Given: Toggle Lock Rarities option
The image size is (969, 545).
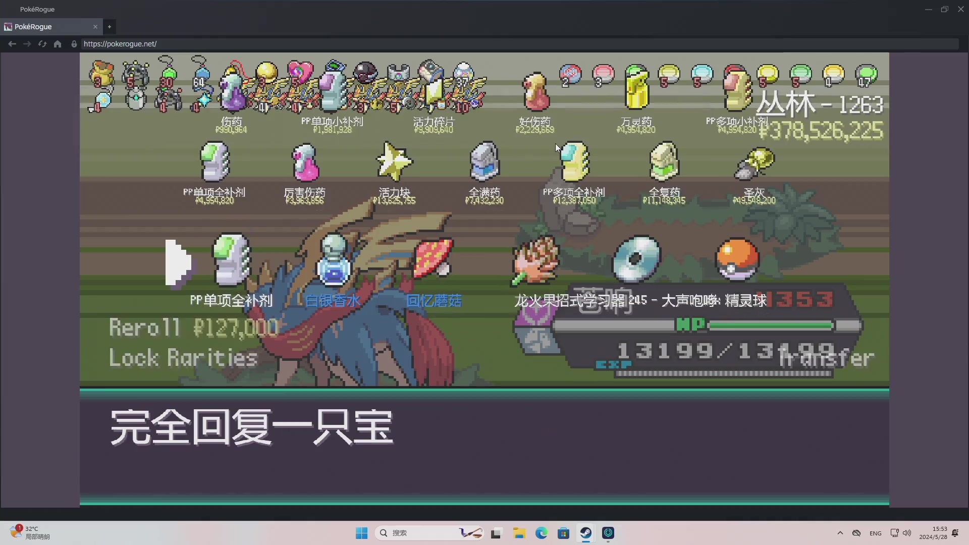Looking at the screenshot, I should pyautogui.click(x=184, y=358).
